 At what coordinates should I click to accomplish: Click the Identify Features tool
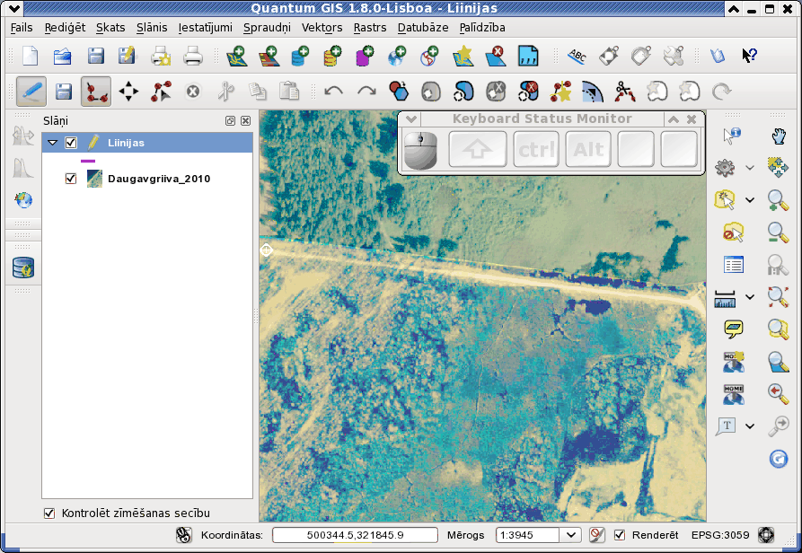click(x=733, y=136)
